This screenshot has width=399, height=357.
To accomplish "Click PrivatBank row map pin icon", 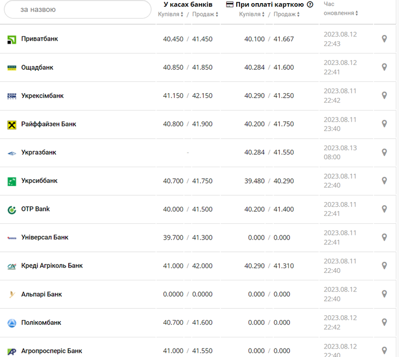I will click(384, 39).
